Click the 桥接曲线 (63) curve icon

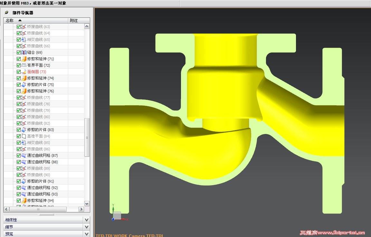(24, 27)
